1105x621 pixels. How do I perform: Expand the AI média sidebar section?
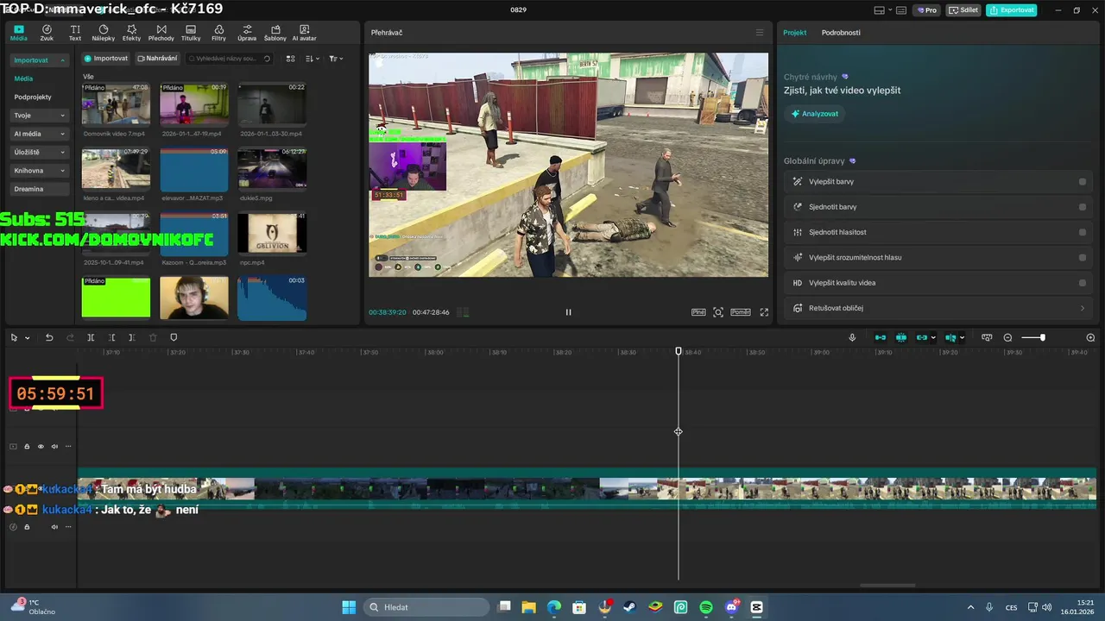click(x=40, y=134)
